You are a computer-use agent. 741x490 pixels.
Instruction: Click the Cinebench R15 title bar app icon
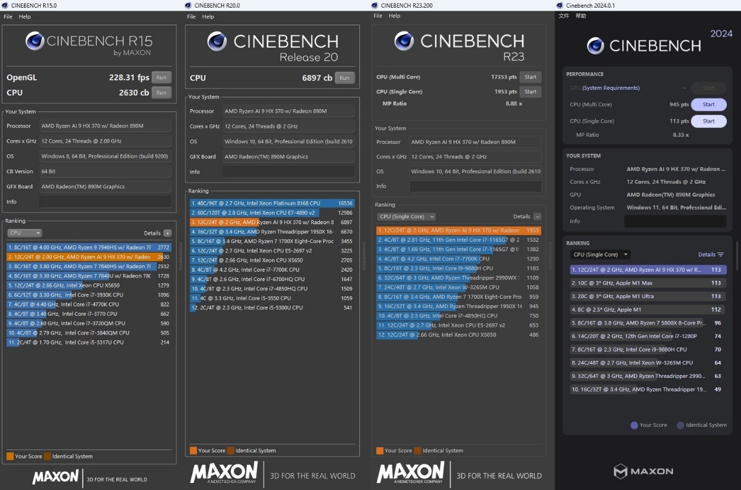point(5,5)
